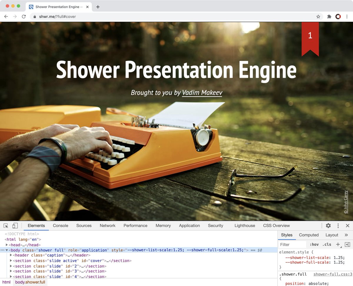Open a new browser tab
Screen dimensions: 353x286
(98, 7)
